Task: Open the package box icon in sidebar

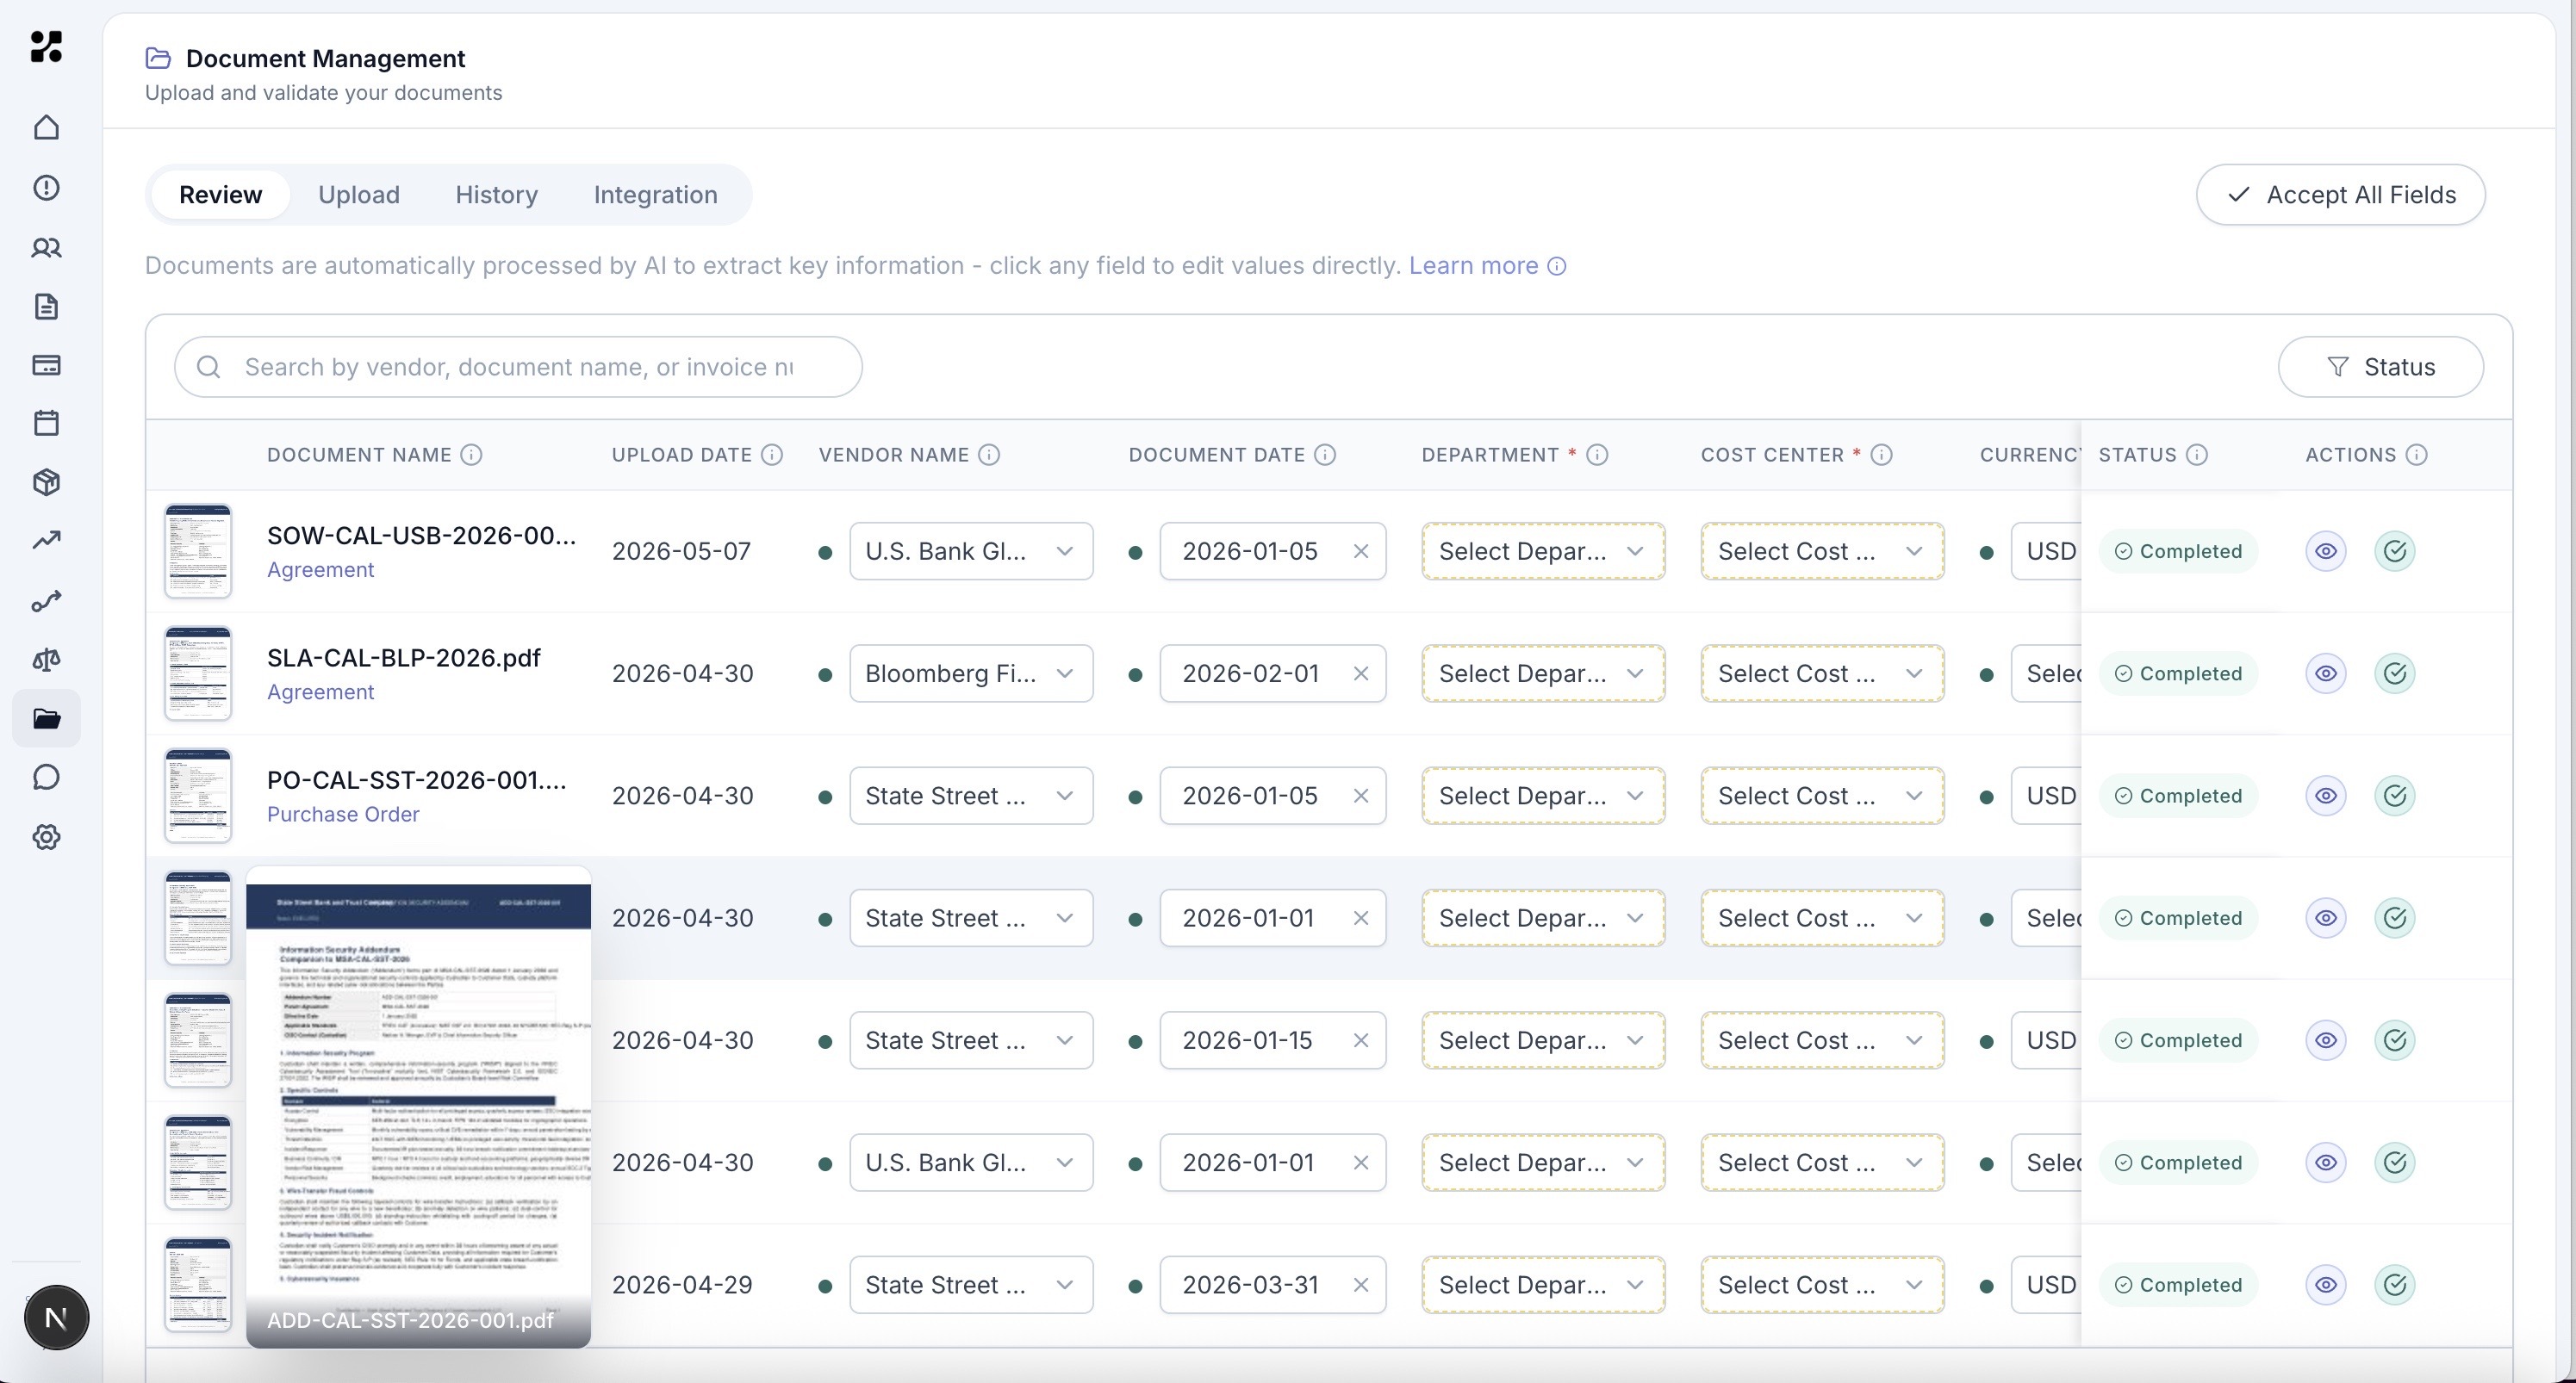Action: tap(46, 482)
